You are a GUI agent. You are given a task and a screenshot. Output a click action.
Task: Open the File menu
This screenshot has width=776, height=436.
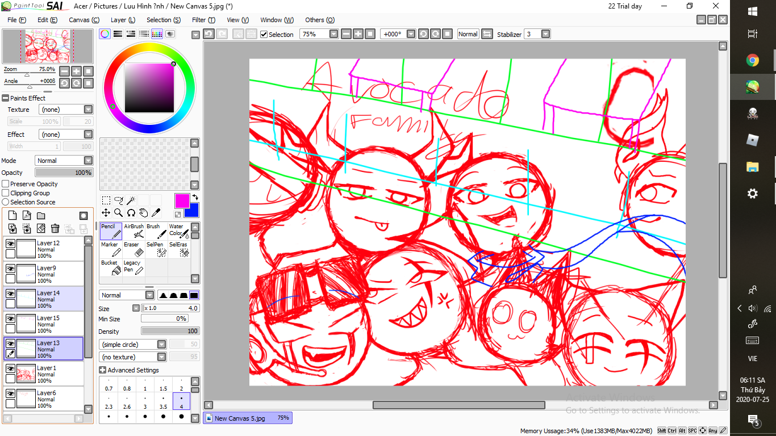pos(17,20)
